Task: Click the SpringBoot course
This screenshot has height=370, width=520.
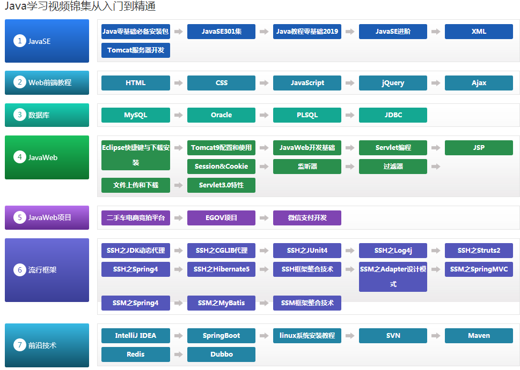Action: coord(221,336)
